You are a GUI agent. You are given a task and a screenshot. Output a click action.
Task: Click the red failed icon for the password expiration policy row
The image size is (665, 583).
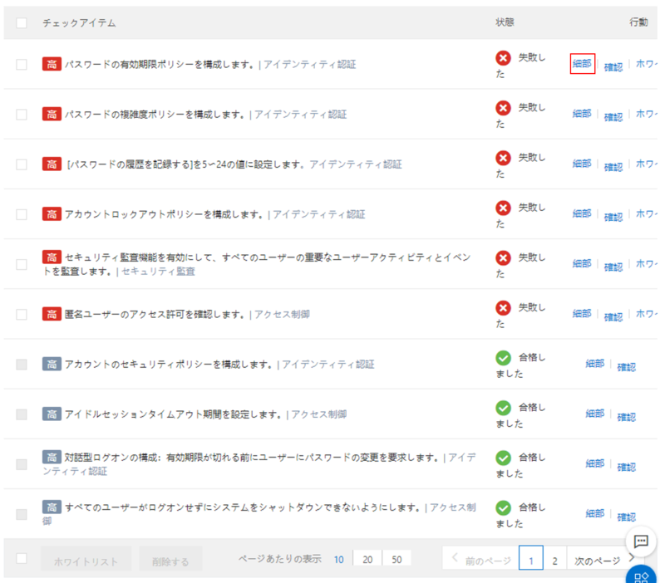[x=503, y=57]
